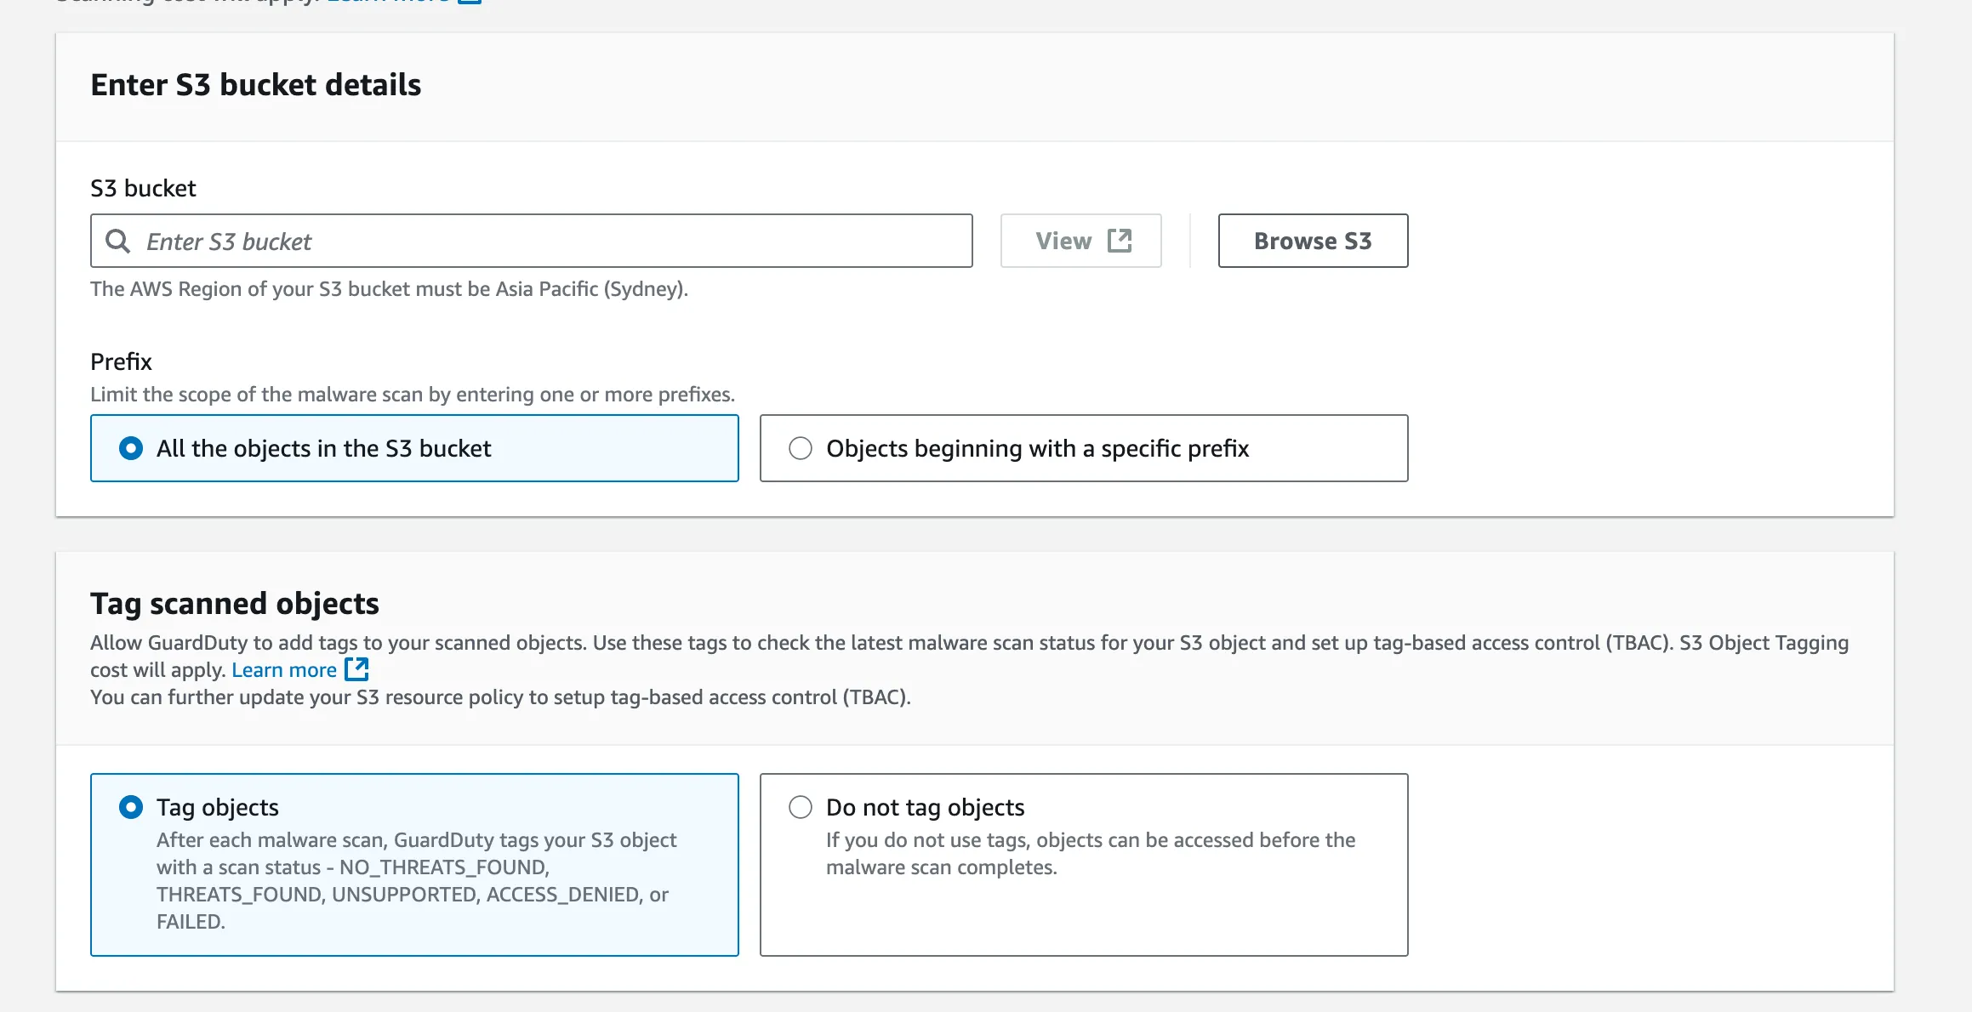The width and height of the screenshot is (1972, 1012).
Task: Click the Tag scanned objects heading
Action: point(235,603)
